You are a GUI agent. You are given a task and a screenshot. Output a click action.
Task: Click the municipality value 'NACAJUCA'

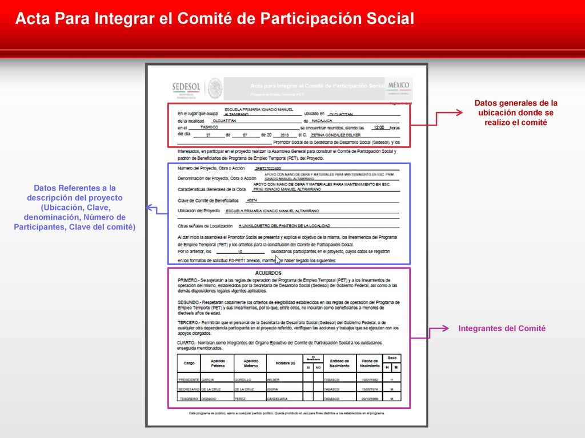point(322,121)
